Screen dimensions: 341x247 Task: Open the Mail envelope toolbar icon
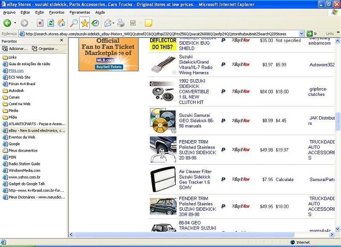[107, 23]
